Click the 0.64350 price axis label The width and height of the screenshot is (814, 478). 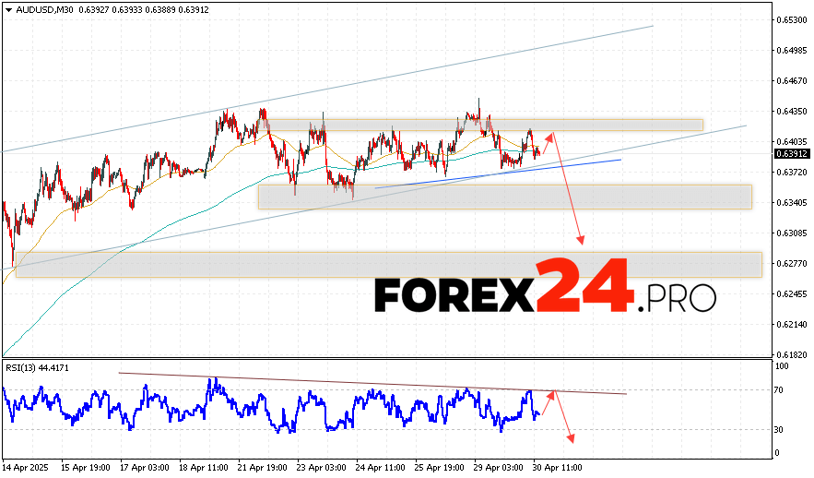(x=792, y=111)
